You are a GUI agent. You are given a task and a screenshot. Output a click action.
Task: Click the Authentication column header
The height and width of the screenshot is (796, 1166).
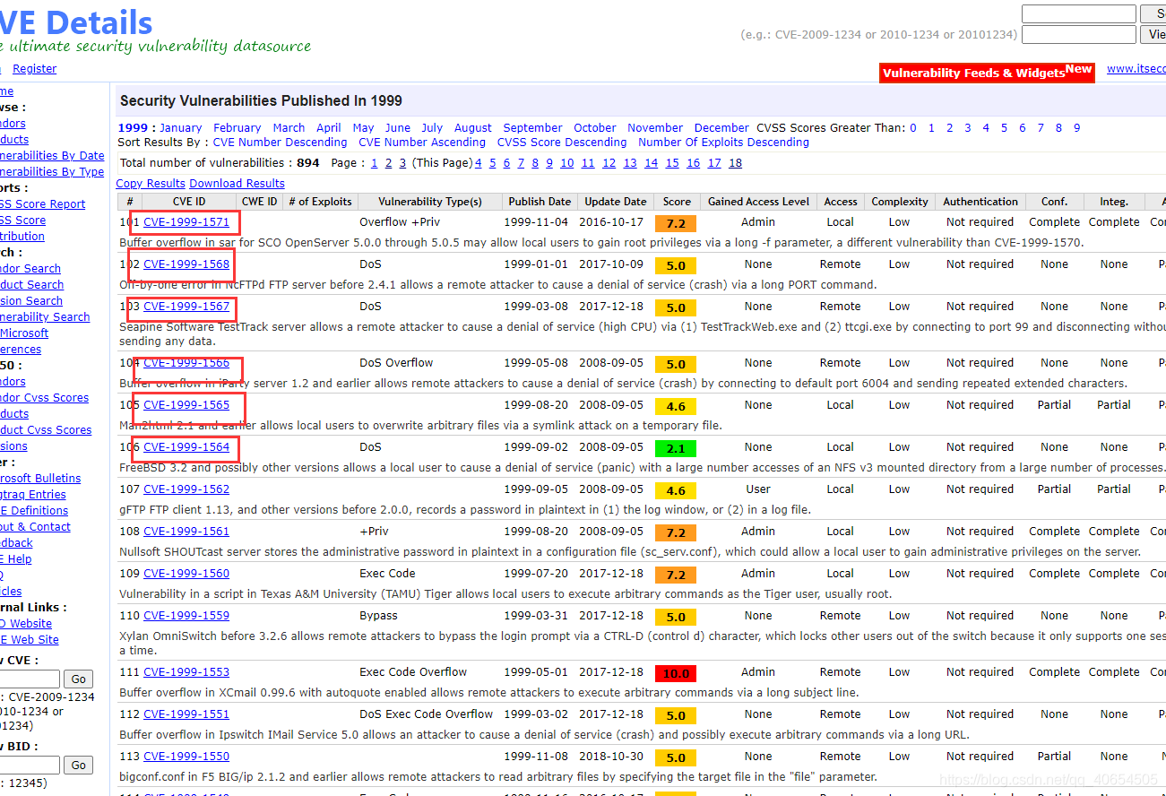tap(980, 202)
